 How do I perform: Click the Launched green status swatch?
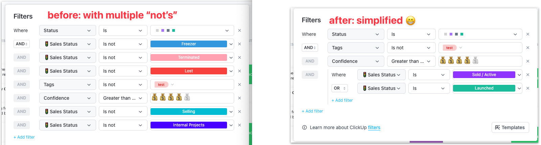(x=484, y=88)
